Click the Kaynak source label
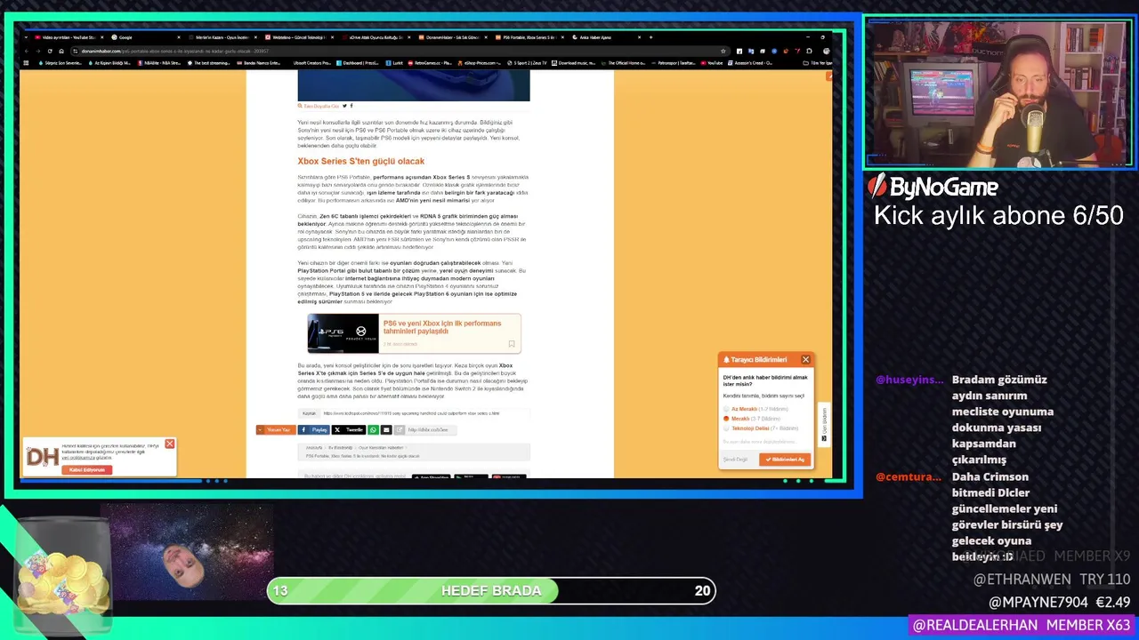 coord(309,413)
